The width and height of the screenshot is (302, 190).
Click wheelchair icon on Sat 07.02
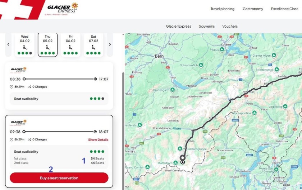tap(93, 47)
